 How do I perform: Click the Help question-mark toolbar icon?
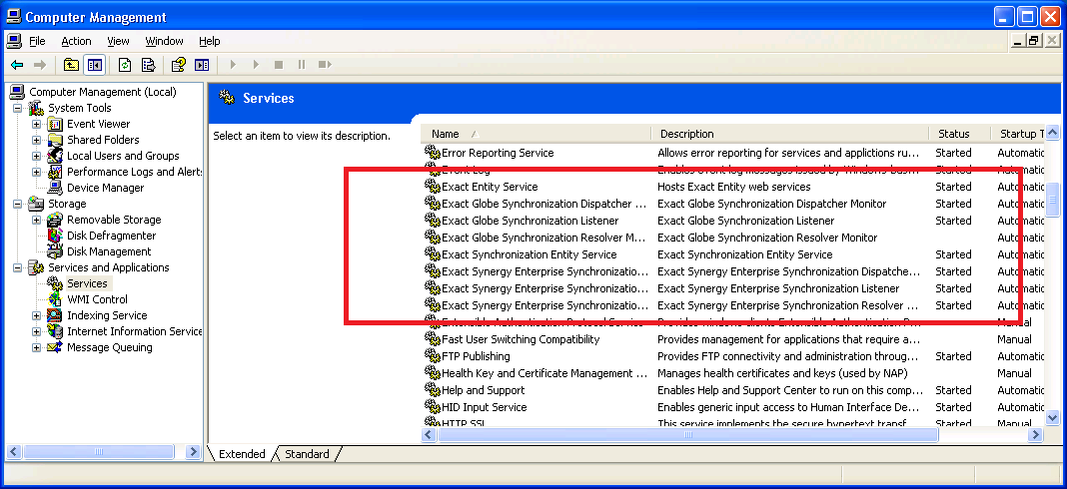pyautogui.click(x=178, y=65)
